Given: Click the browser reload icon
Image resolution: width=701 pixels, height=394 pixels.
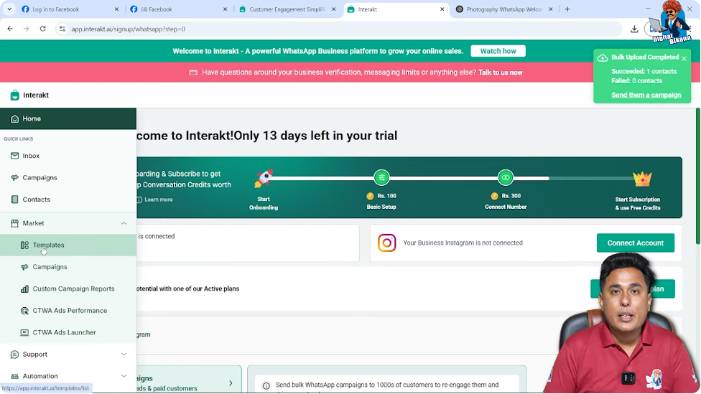Looking at the screenshot, I should (x=43, y=29).
